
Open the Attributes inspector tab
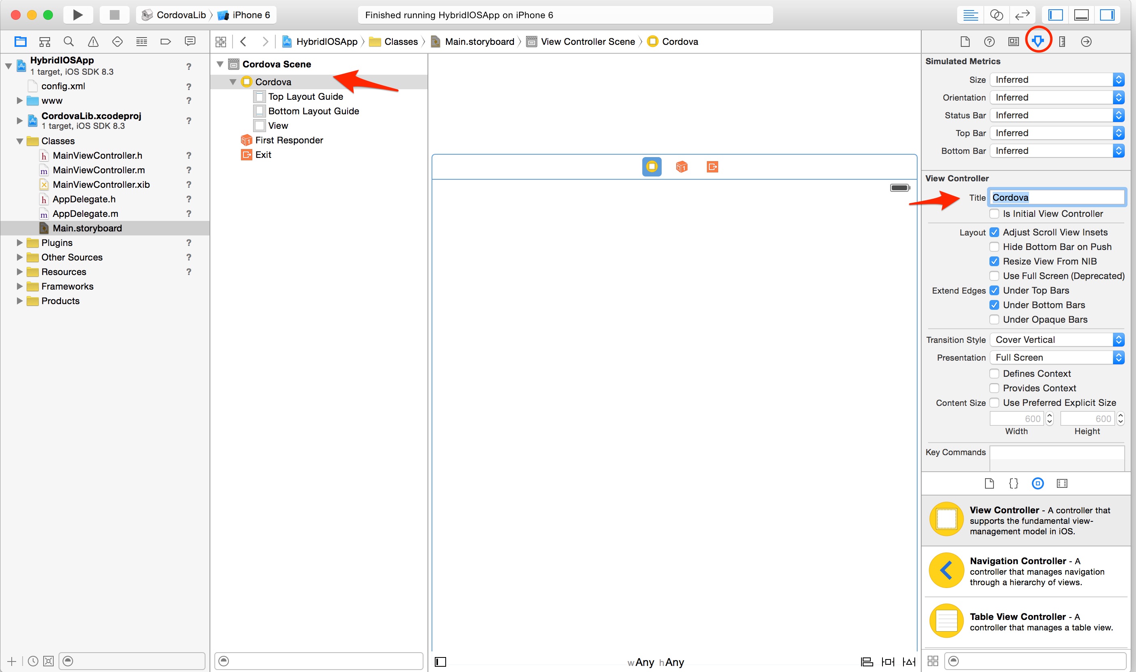1038,42
